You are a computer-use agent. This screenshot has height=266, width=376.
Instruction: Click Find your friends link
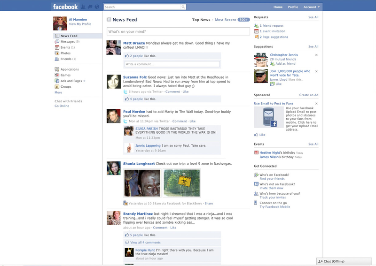pos(272,179)
